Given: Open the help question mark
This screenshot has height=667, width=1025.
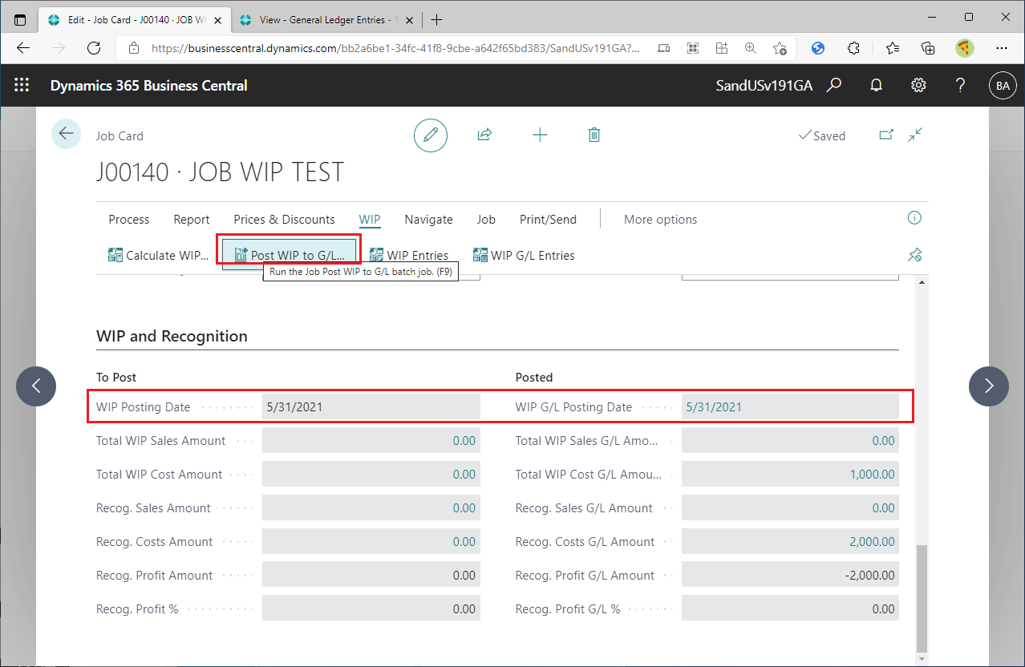Looking at the screenshot, I should click(959, 85).
